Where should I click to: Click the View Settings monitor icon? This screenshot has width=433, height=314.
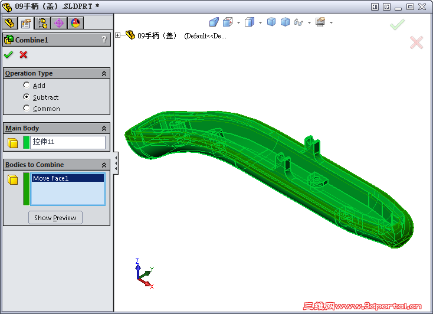coord(320,22)
